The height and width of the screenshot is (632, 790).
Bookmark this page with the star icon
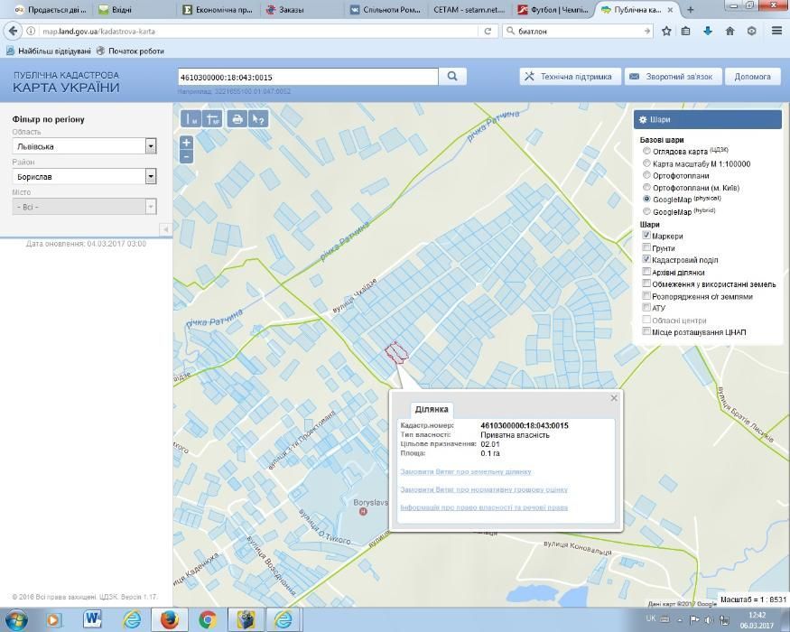tap(666, 32)
